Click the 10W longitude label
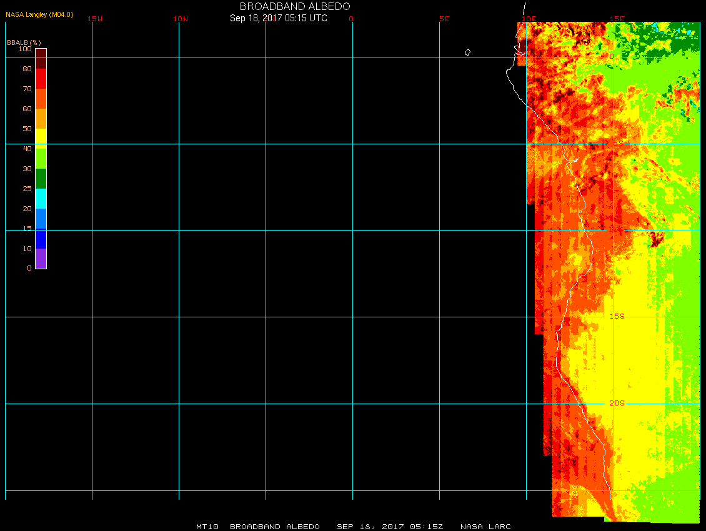This screenshot has width=706, height=531. (x=181, y=19)
